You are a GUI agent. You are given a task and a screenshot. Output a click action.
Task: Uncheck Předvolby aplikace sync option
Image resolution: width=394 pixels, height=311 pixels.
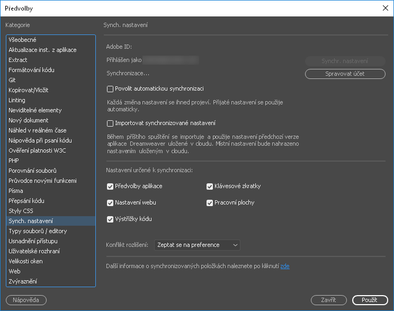[110, 186]
